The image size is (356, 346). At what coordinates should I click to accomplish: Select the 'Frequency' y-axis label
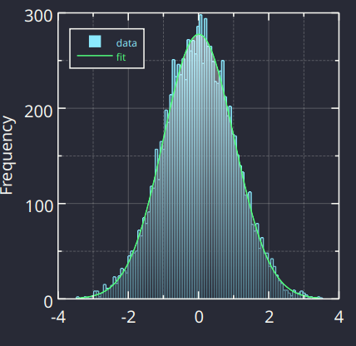pos(7,156)
